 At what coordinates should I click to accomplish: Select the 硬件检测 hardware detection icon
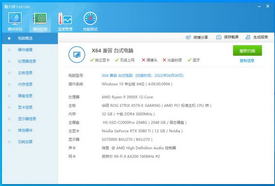40,19
